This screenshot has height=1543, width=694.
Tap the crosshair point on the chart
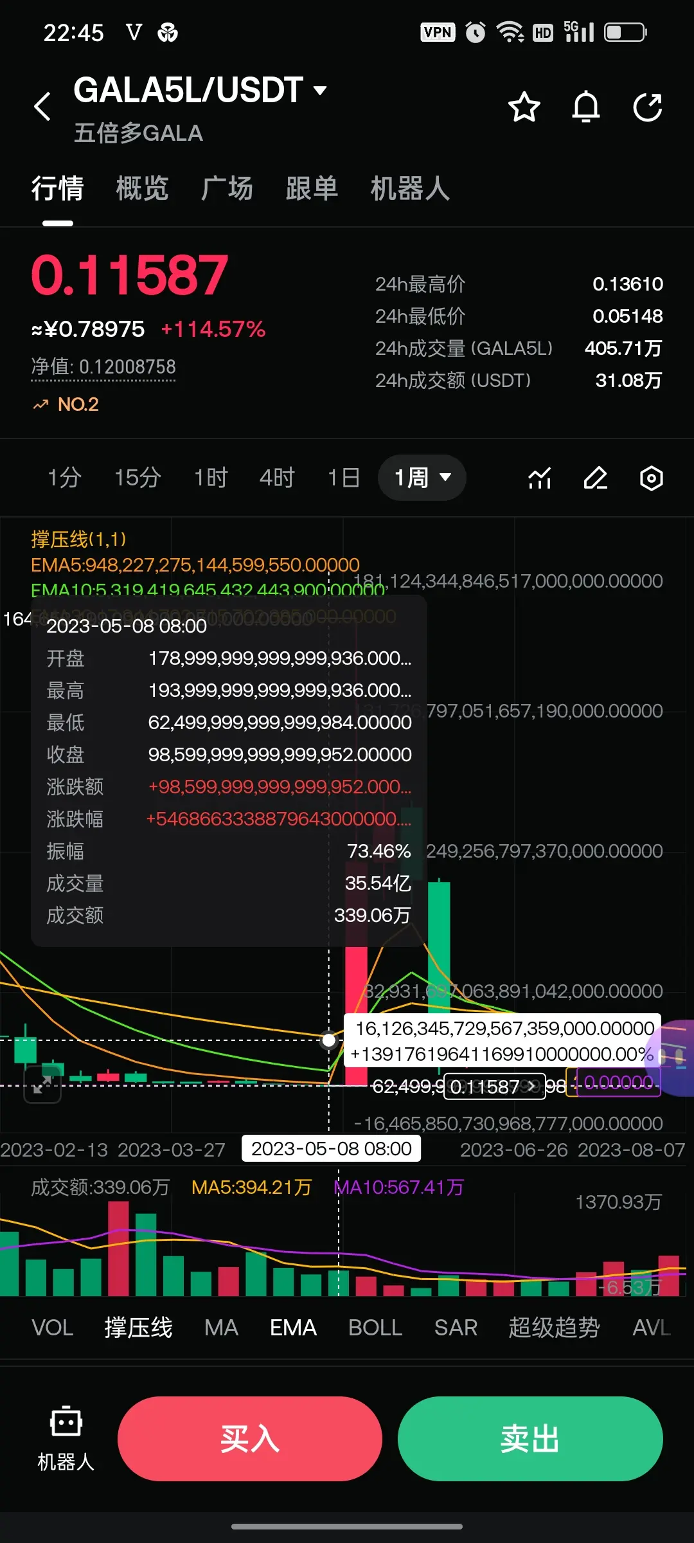pyautogui.click(x=329, y=1040)
